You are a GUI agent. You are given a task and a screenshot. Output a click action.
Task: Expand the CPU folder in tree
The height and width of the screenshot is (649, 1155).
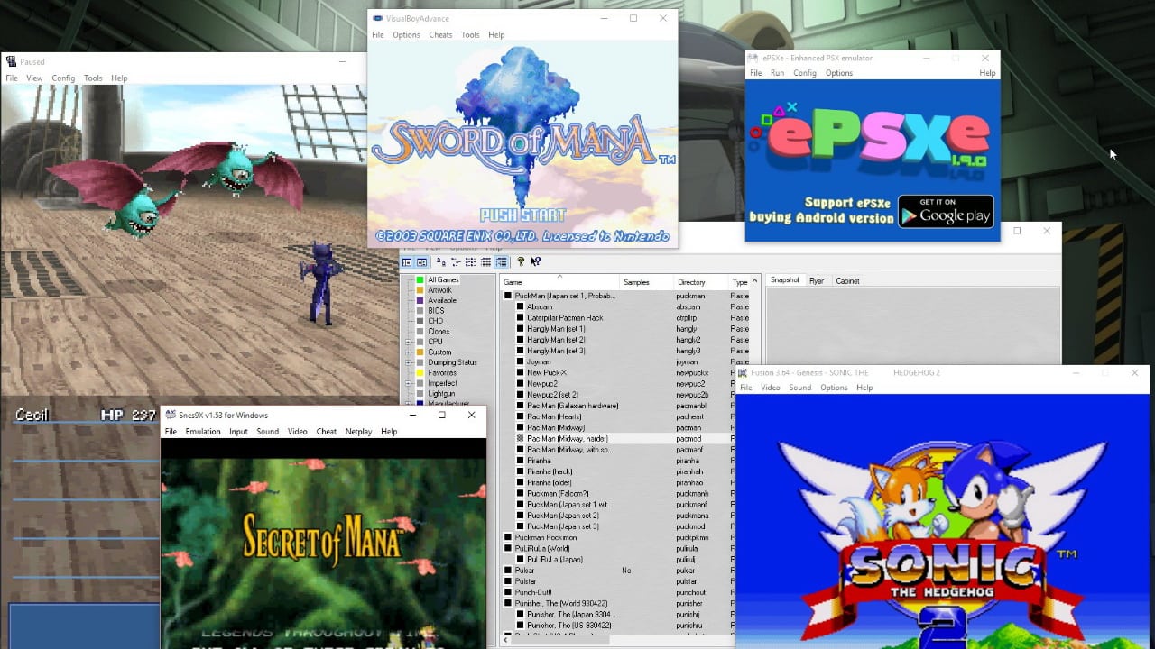tap(408, 342)
